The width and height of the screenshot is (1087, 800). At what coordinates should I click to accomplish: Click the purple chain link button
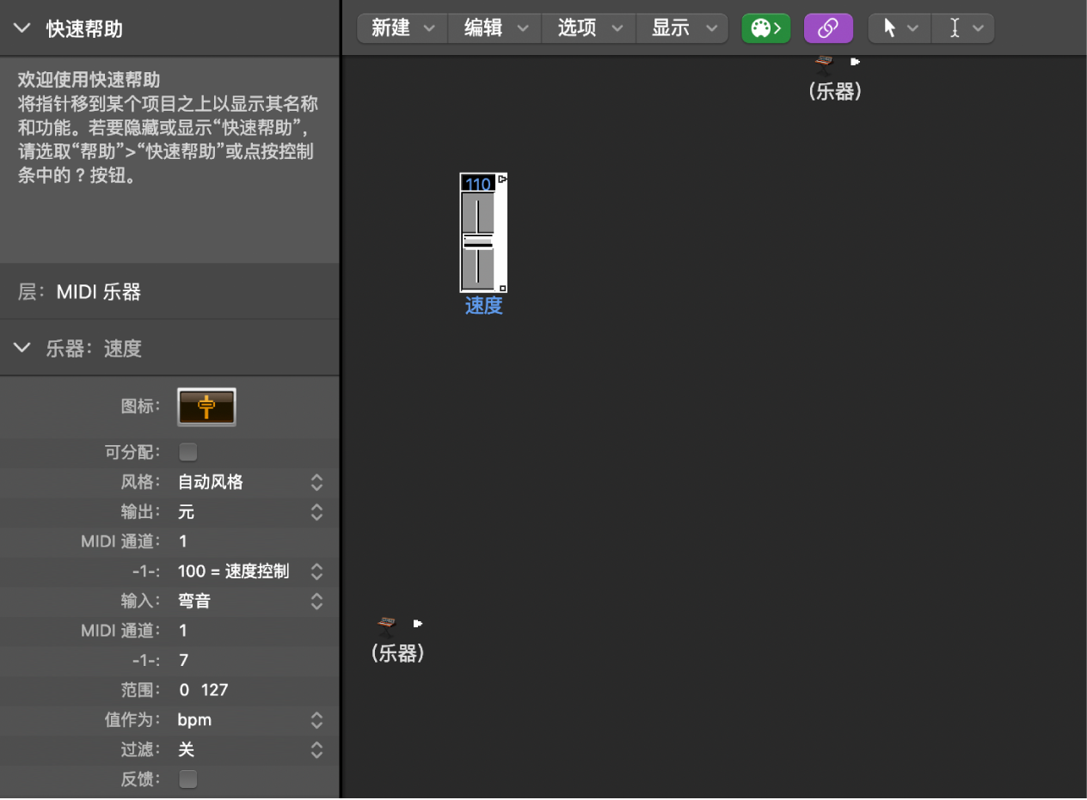[827, 27]
